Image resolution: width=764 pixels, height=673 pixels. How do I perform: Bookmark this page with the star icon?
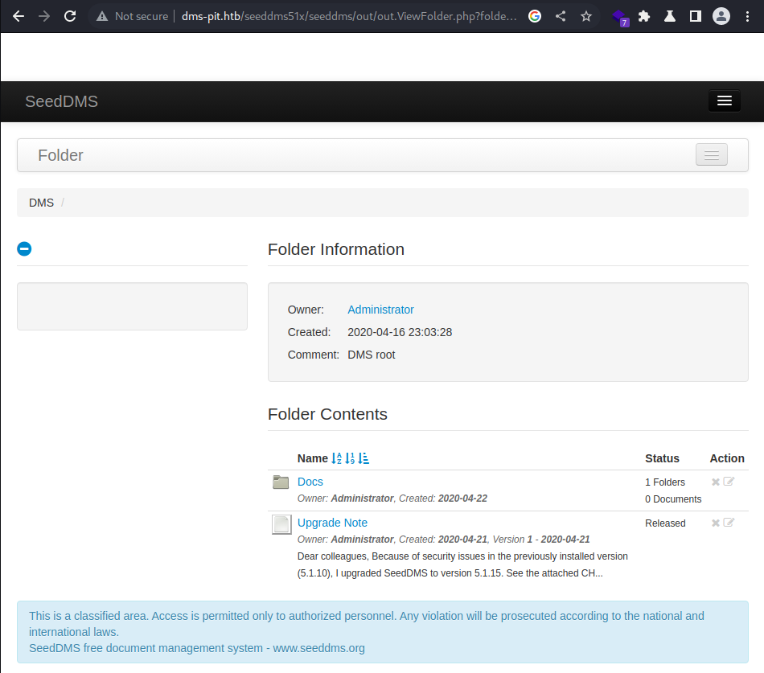click(x=586, y=16)
